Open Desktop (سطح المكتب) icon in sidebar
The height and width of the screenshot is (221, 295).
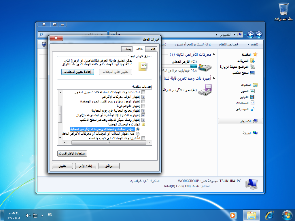(252, 73)
